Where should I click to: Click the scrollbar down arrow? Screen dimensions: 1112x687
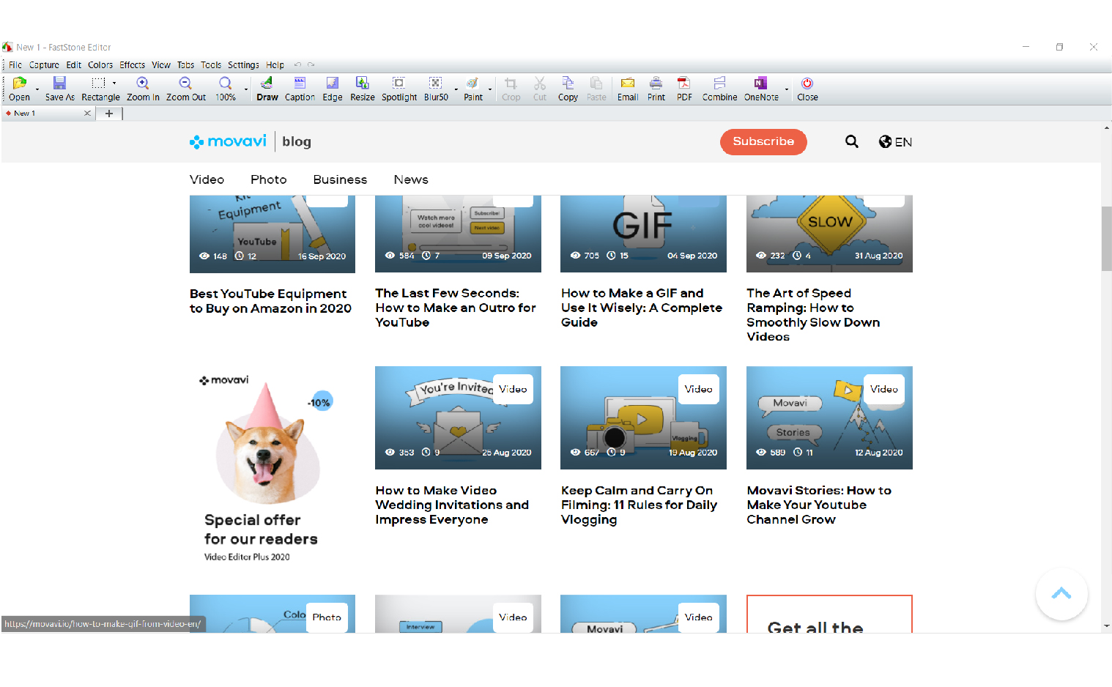(x=1106, y=626)
